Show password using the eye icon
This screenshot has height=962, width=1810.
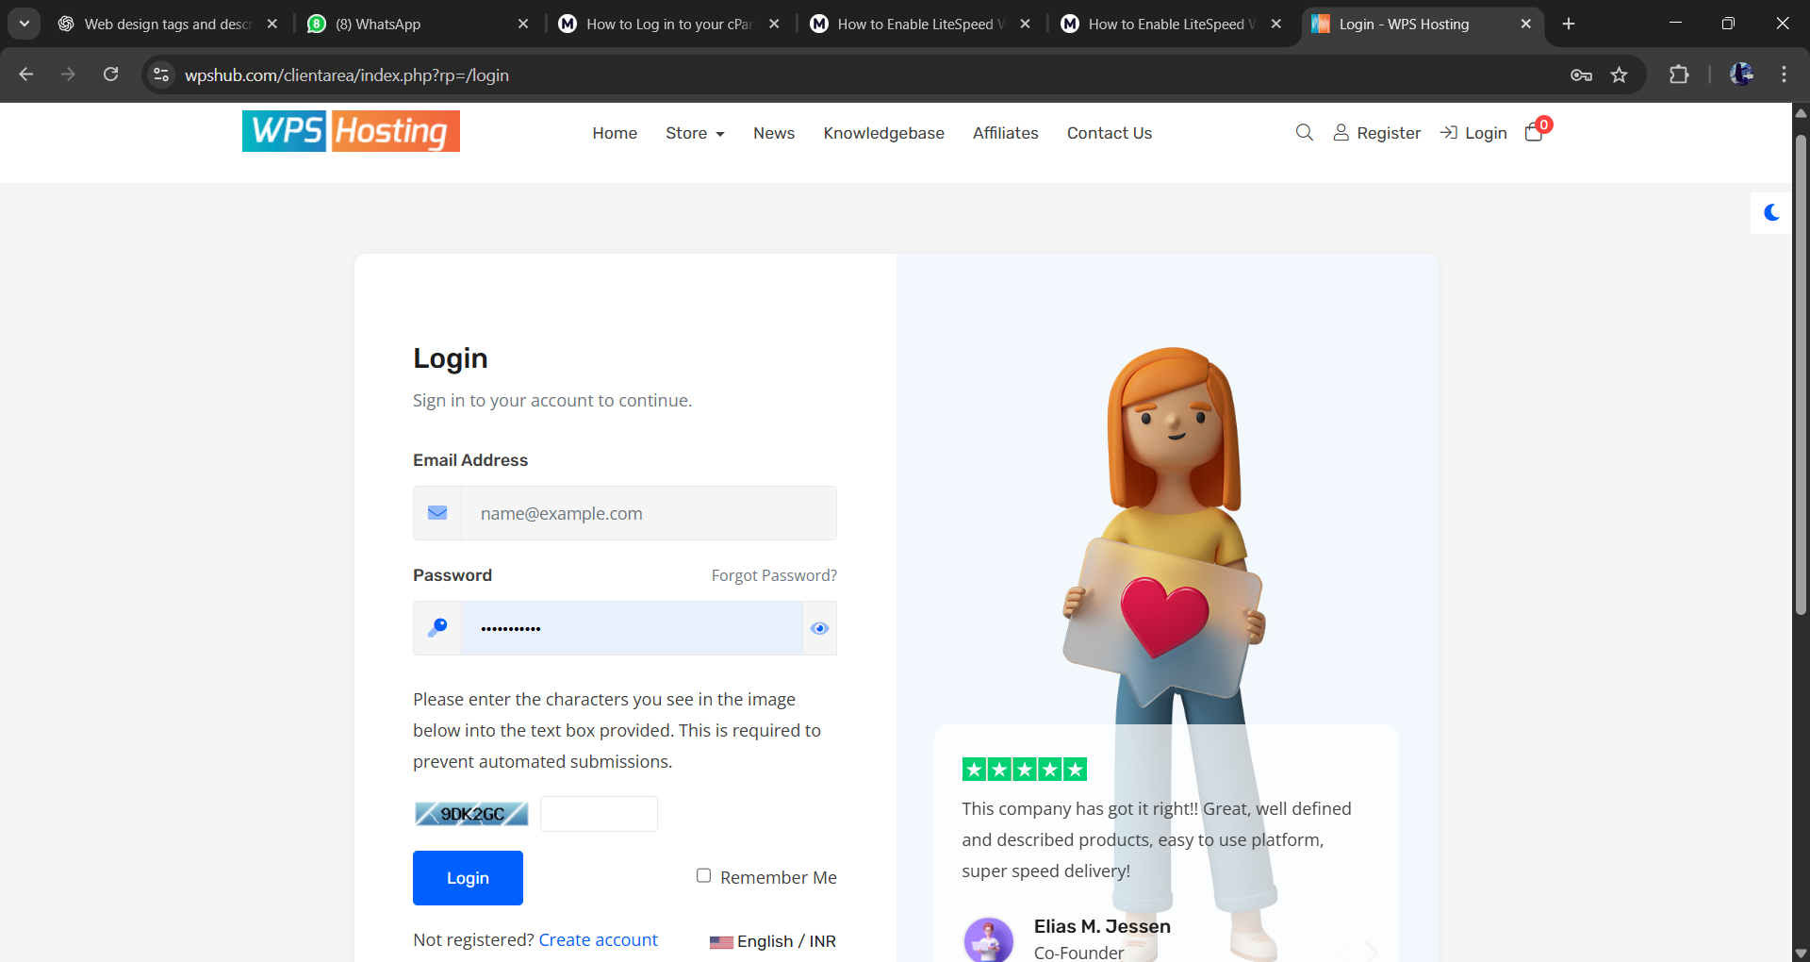819,628
